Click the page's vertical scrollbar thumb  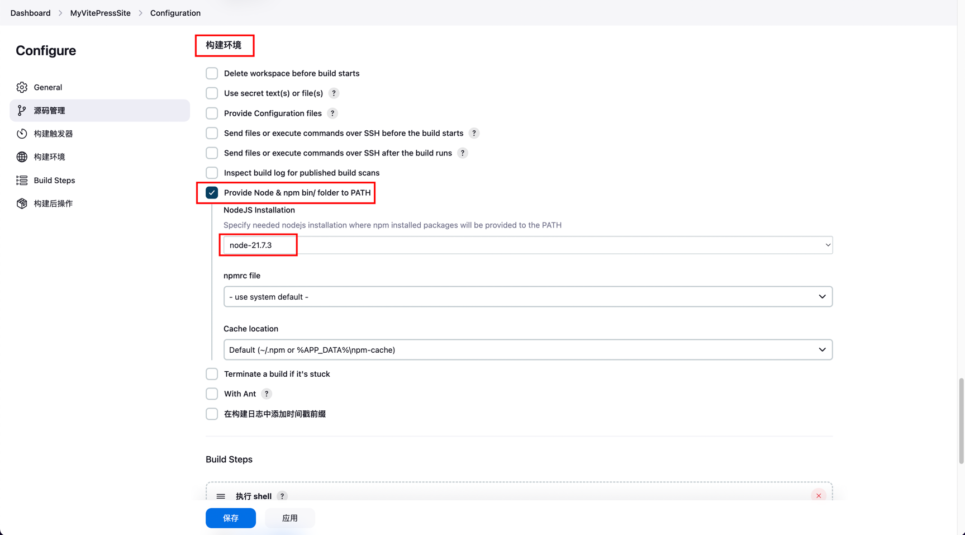point(961,420)
